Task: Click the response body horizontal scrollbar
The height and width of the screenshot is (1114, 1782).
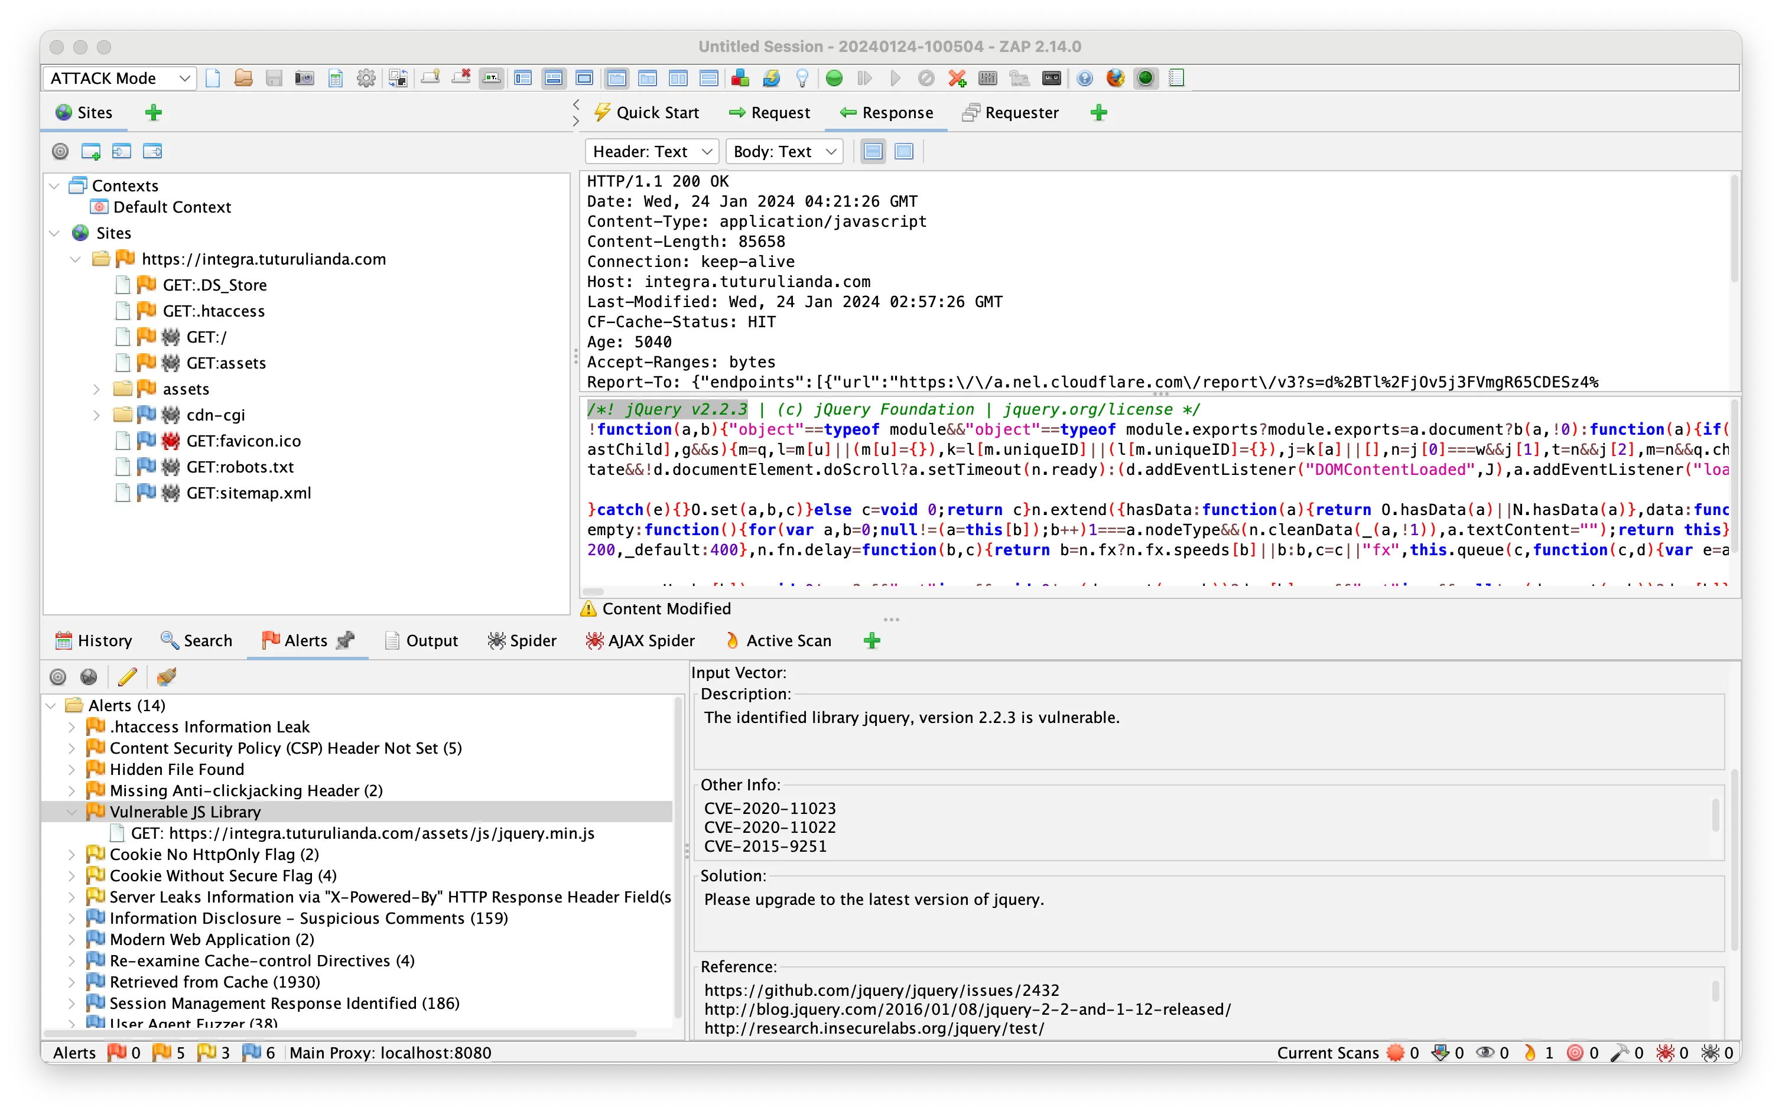Action: [x=593, y=591]
